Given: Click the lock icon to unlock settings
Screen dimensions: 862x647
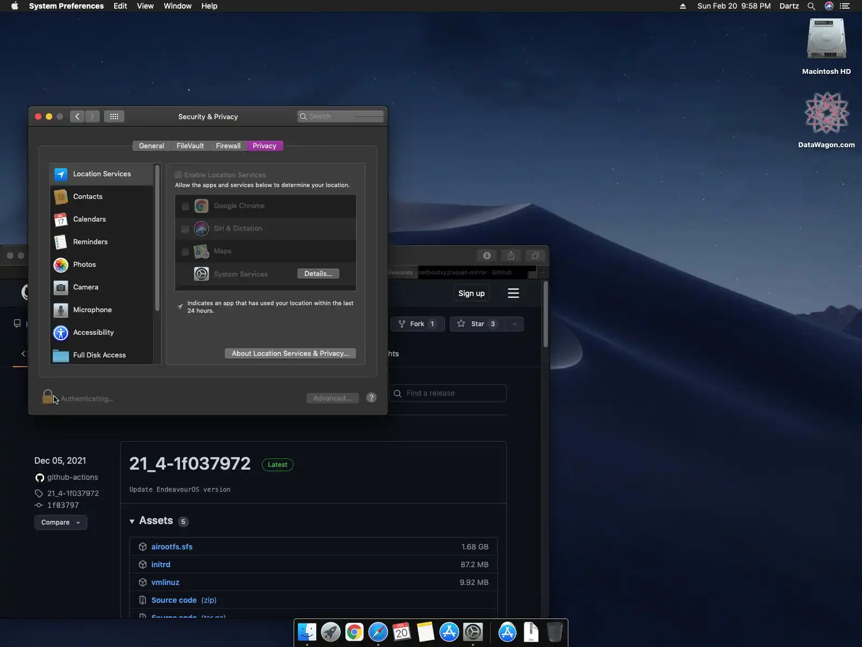Looking at the screenshot, I should pos(48,397).
